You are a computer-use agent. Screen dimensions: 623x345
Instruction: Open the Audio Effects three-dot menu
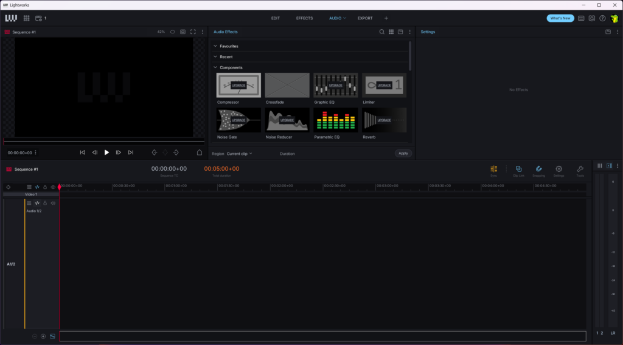coord(410,32)
